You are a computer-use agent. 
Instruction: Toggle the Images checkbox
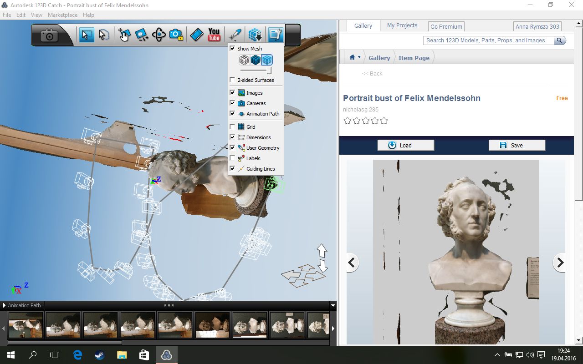(232, 92)
